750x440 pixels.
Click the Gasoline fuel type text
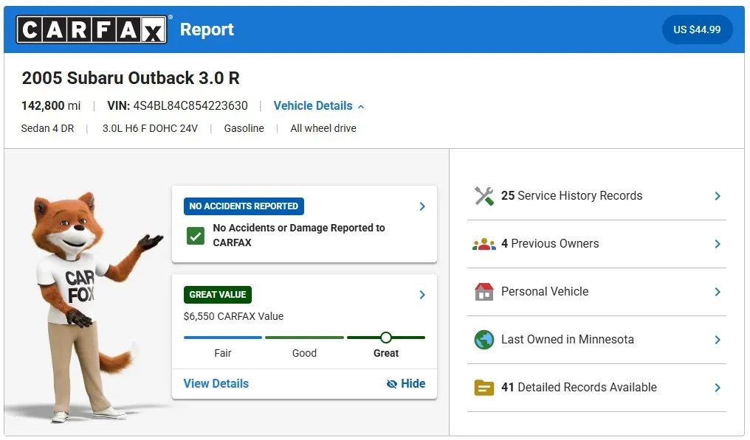click(x=244, y=128)
